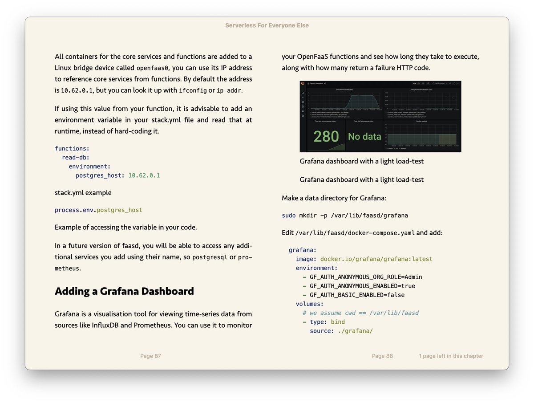
Task: Click the 'Page 88' footer label
Action: point(382,356)
